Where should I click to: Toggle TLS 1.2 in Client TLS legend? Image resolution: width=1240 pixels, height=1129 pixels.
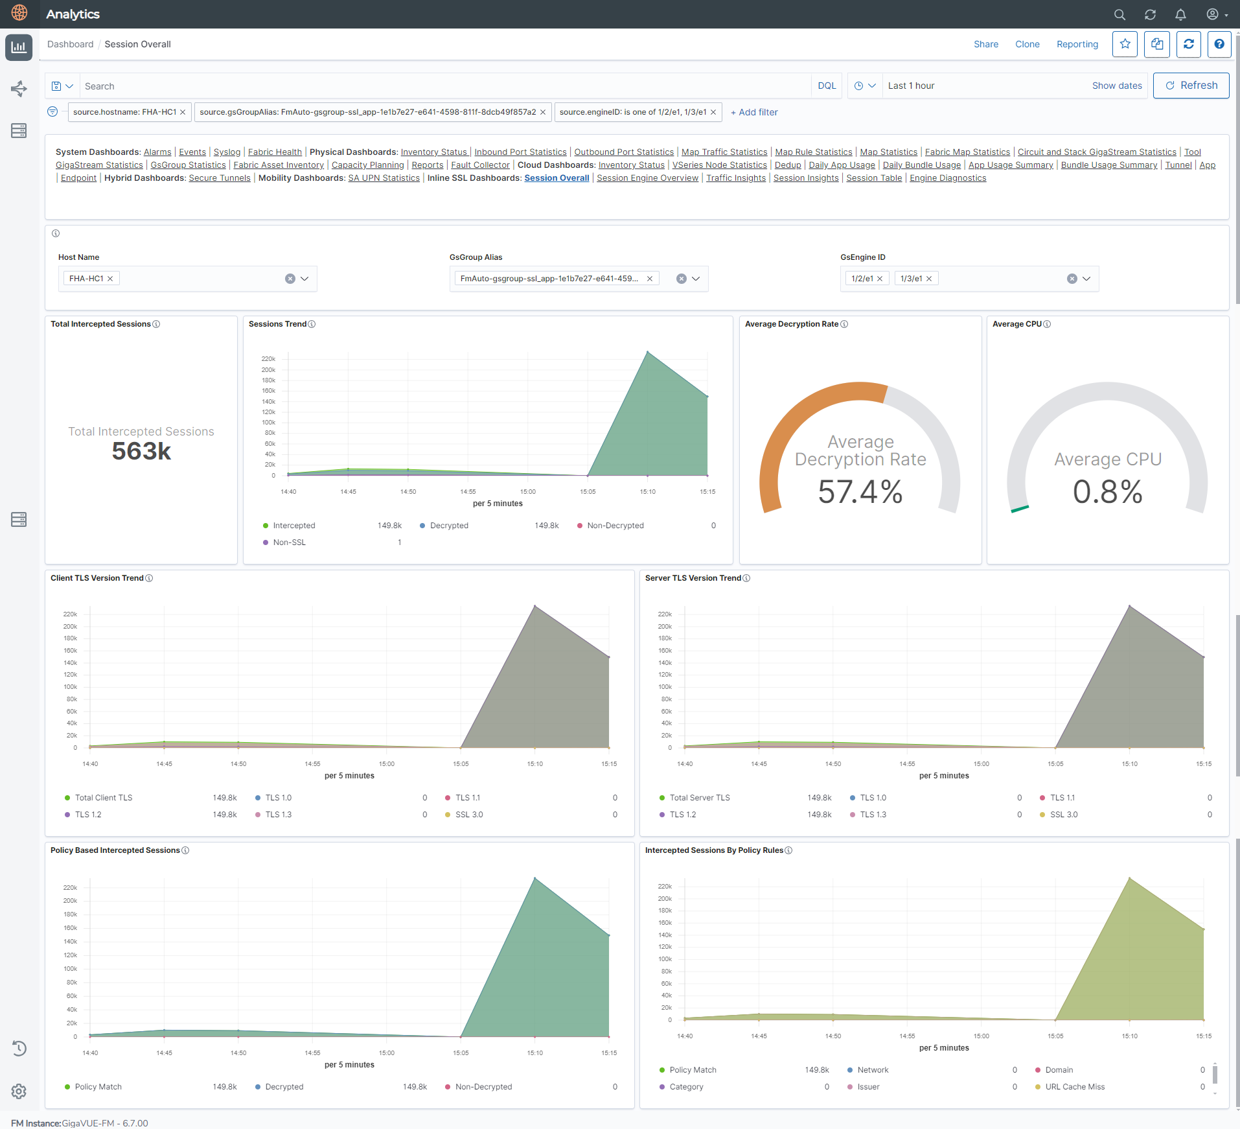point(88,815)
